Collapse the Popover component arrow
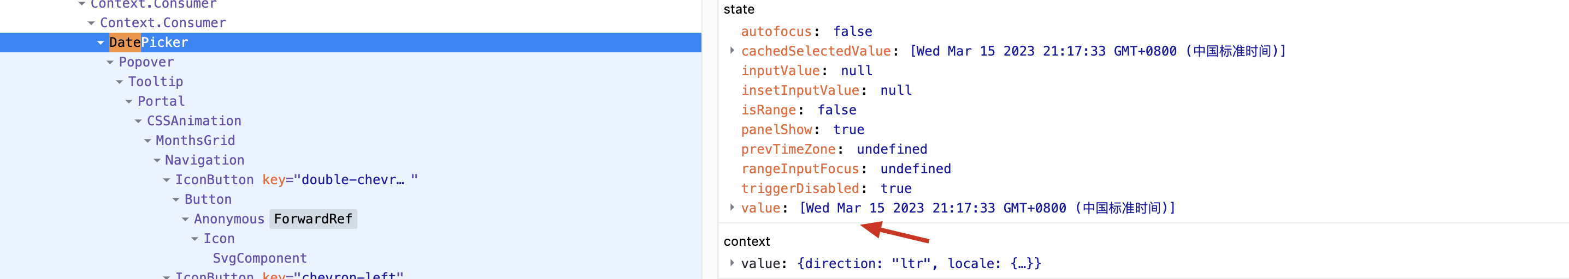Image resolution: width=1569 pixels, height=279 pixels. click(x=110, y=62)
